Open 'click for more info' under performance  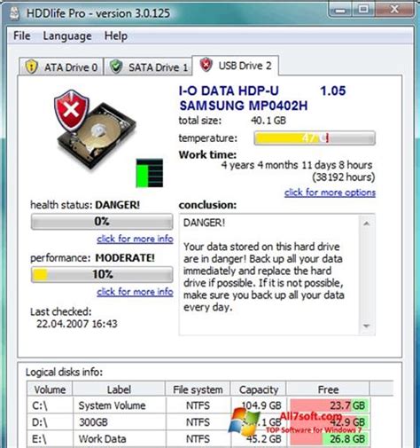(135, 292)
